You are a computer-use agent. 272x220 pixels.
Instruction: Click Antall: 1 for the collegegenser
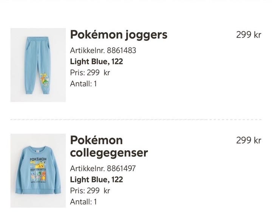83,202
